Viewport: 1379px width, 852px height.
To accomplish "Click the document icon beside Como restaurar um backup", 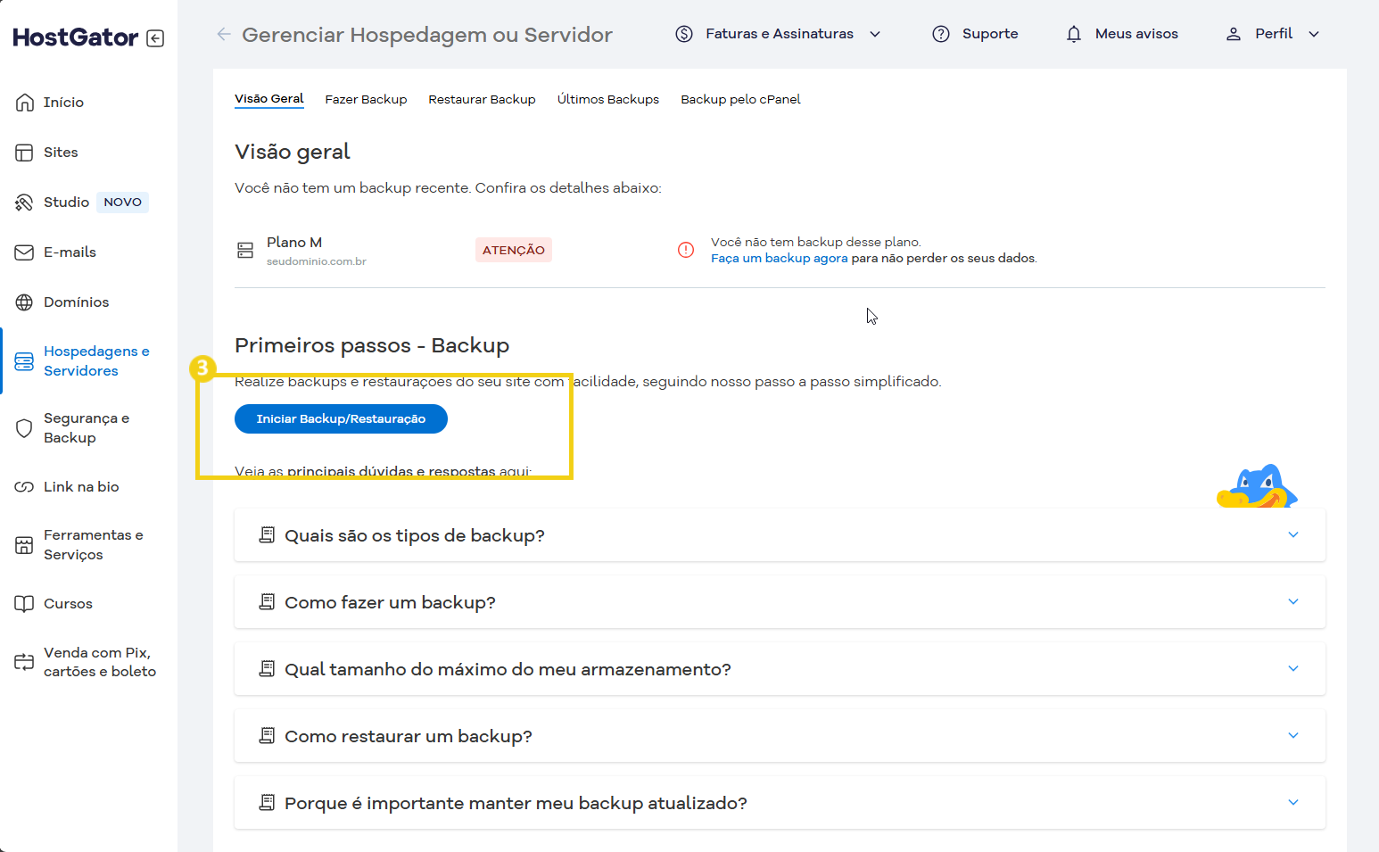I will click(267, 736).
